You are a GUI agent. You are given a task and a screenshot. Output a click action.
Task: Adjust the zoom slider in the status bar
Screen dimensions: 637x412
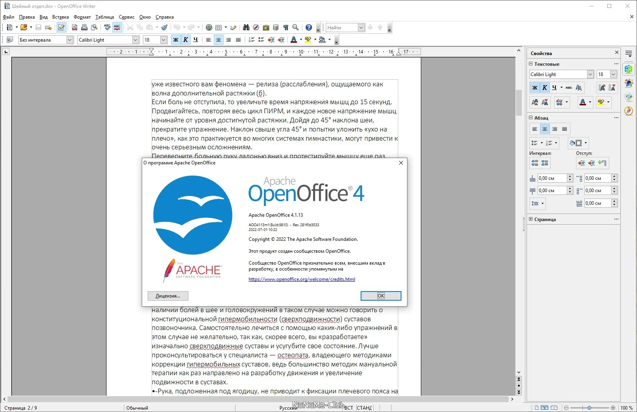(589, 408)
